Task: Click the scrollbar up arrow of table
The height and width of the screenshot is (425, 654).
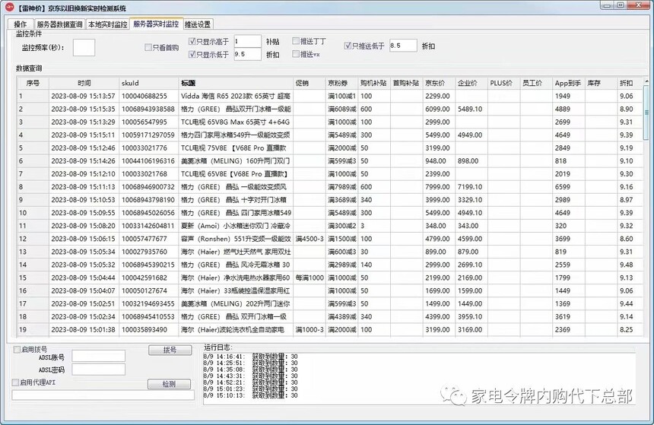Action: (x=646, y=81)
